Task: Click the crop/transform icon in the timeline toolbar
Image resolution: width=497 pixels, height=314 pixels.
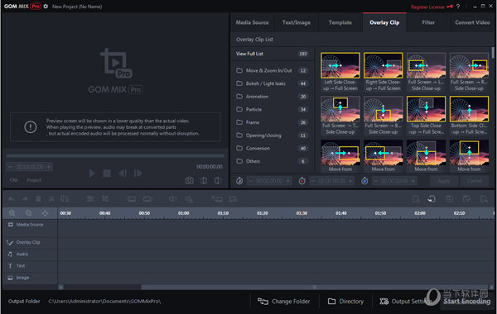Action: (105, 199)
